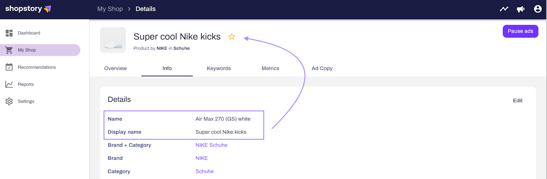Viewport: 547px width, 179px height.
Task: Click Edit in the Details card
Action: [x=518, y=101]
